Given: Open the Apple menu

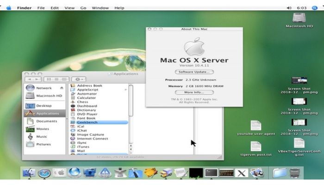Looking at the screenshot, I should pos(9,8).
